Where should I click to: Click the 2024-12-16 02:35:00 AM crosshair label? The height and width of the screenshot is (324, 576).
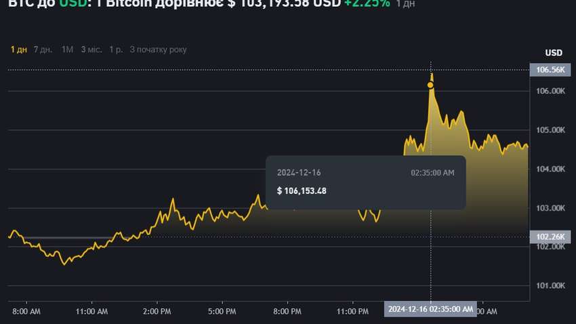430,309
